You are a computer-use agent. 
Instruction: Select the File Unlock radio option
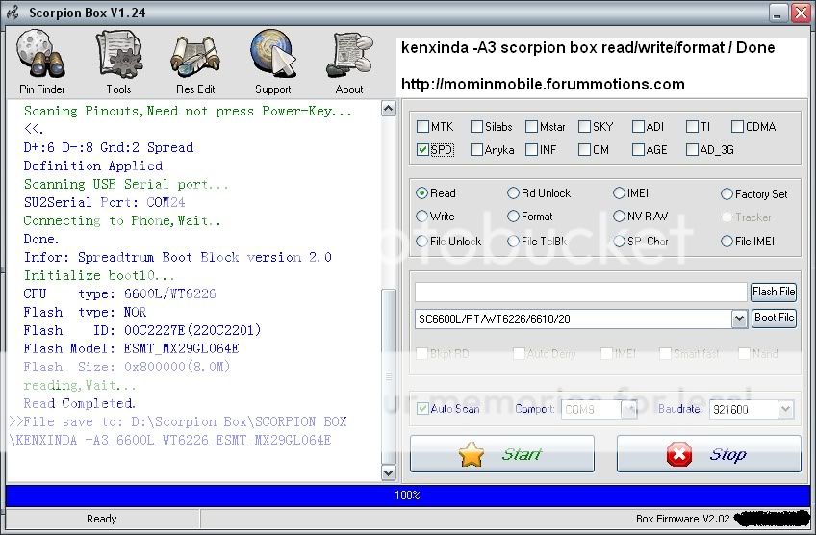(421, 241)
